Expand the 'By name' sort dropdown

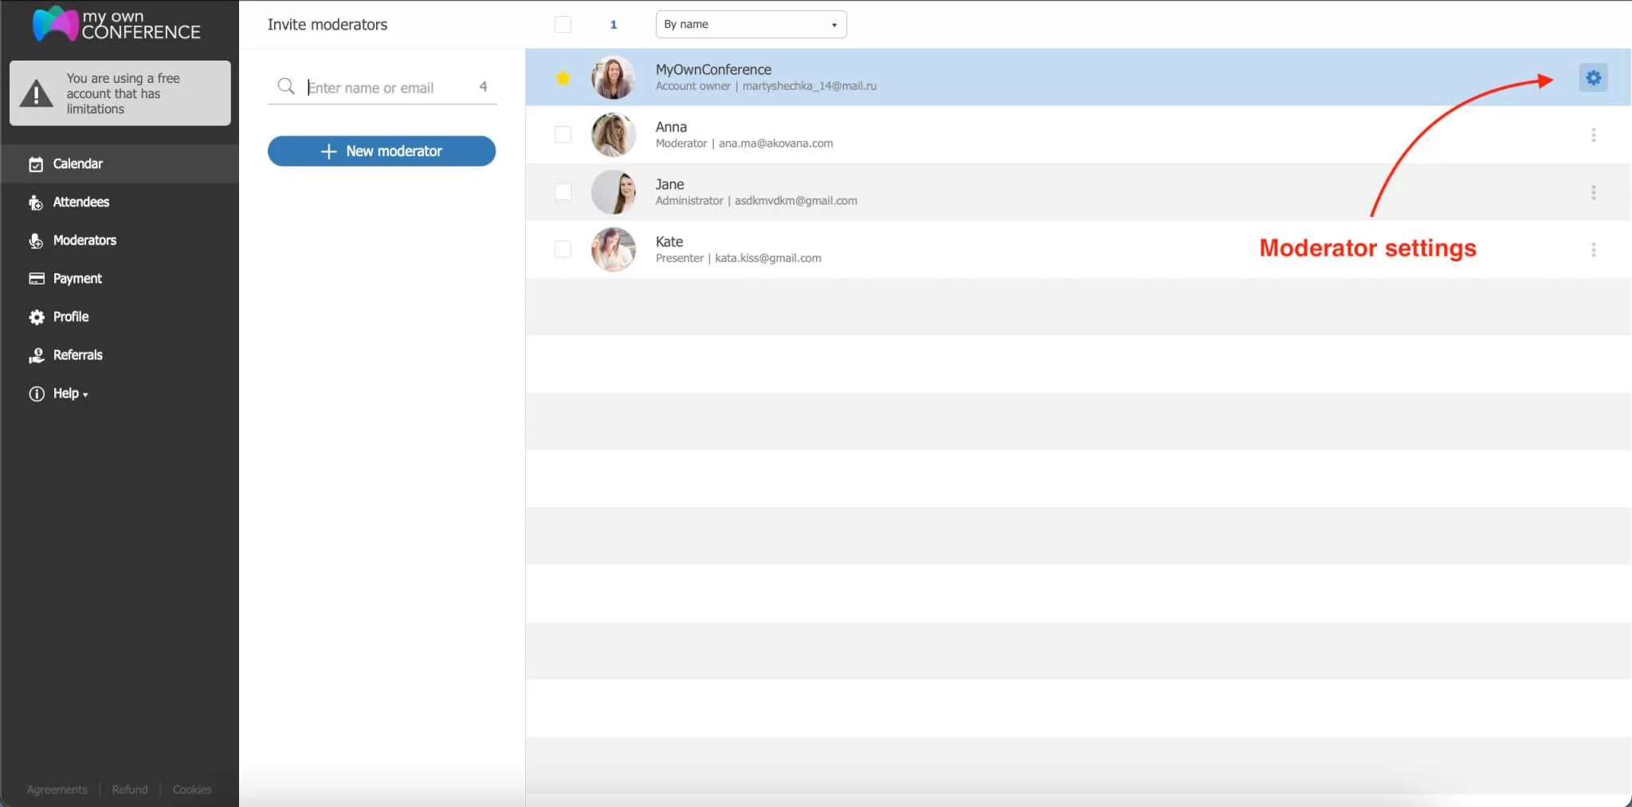(751, 25)
